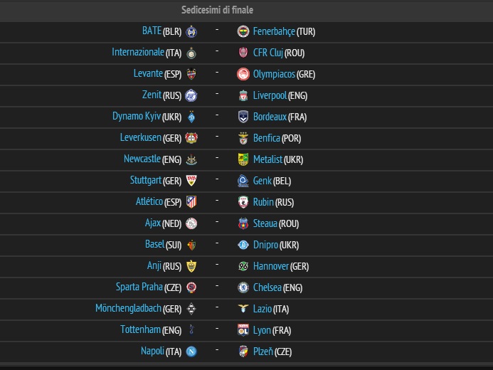Open the BATE team link

[152, 31]
